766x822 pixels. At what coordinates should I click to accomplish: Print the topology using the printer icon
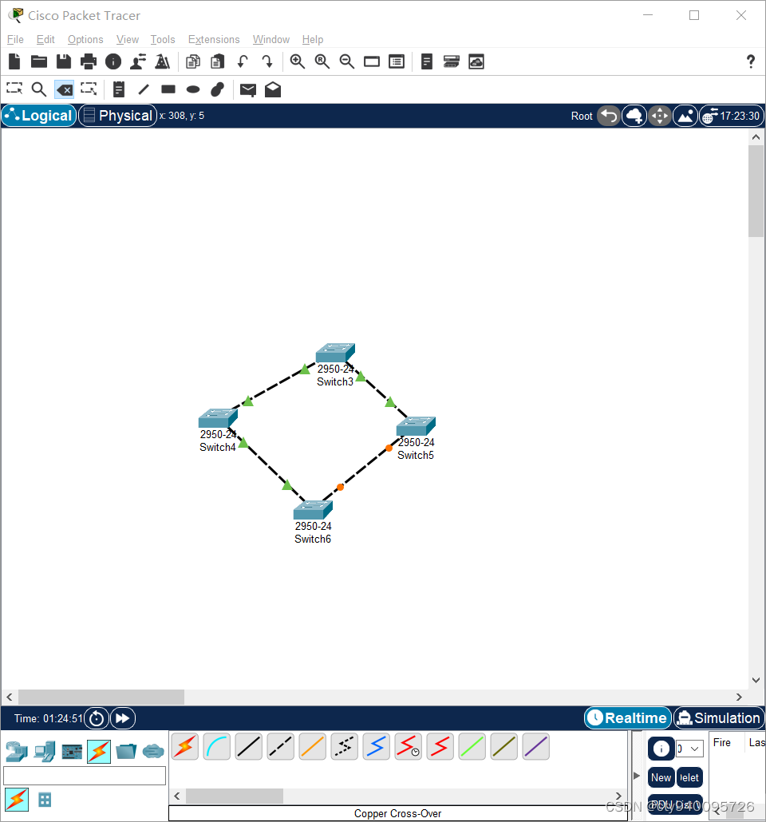pyautogui.click(x=88, y=62)
